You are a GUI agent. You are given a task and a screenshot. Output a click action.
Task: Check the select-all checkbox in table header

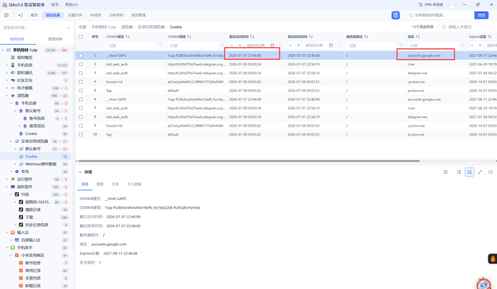coord(81,37)
